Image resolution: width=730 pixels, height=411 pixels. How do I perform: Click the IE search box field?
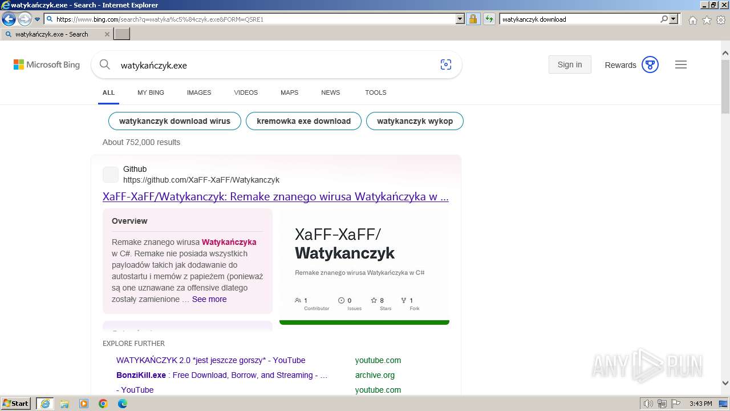tap(579, 19)
